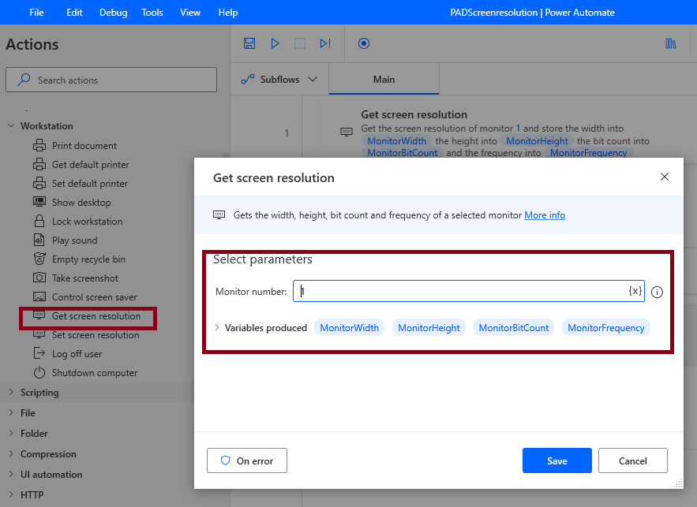The height and width of the screenshot is (507, 697).
Task: Toggle the MonitorFrequency produced variable
Action: pos(606,327)
